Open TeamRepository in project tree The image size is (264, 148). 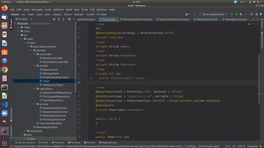[x=51, y=100]
